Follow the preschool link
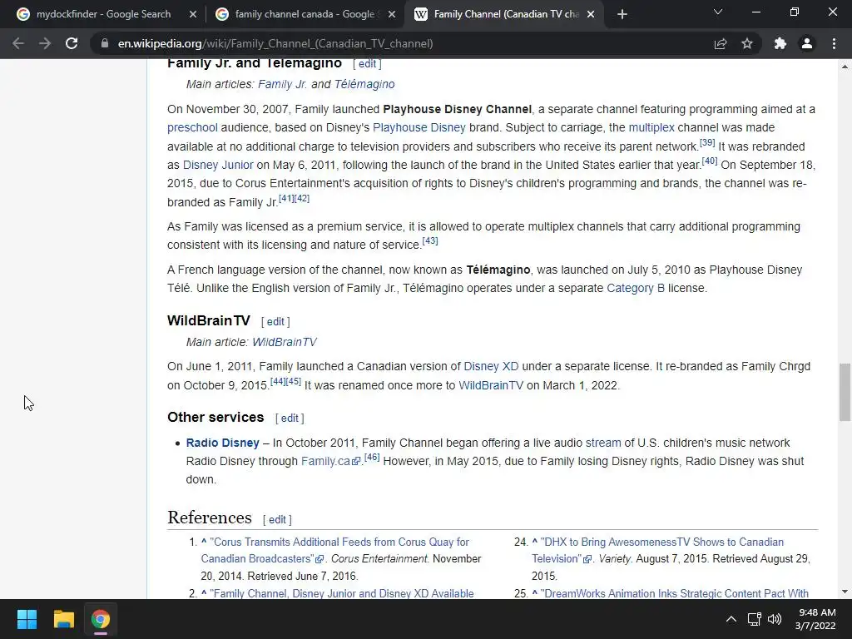The height and width of the screenshot is (639, 852). point(192,127)
